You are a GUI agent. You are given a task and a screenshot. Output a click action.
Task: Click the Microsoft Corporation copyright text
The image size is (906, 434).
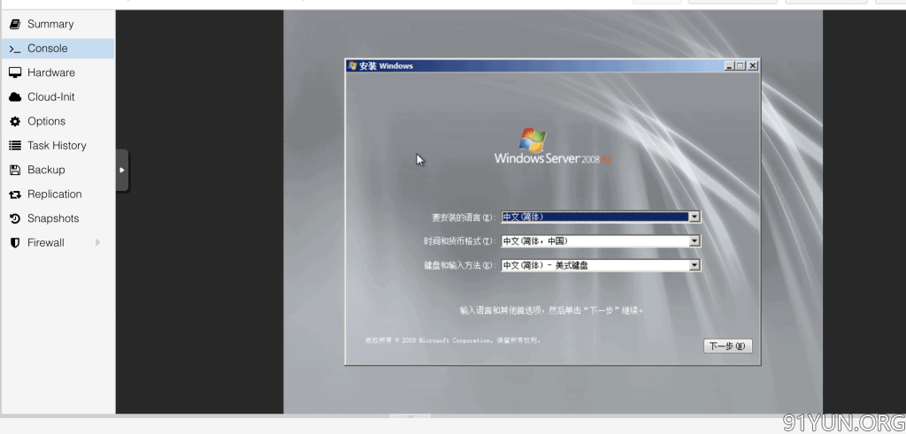click(454, 340)
